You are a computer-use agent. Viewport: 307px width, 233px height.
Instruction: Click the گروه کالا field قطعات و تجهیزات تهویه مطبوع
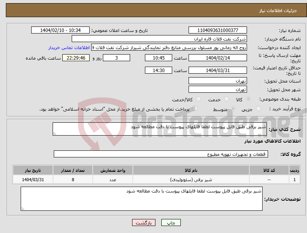coord(161,154)
